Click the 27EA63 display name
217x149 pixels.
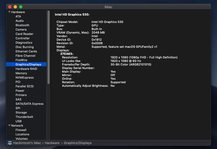67,54
